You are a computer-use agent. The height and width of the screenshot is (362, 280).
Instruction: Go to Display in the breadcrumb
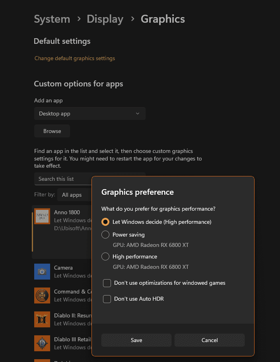pyautogui.click(x=105, y=19)
